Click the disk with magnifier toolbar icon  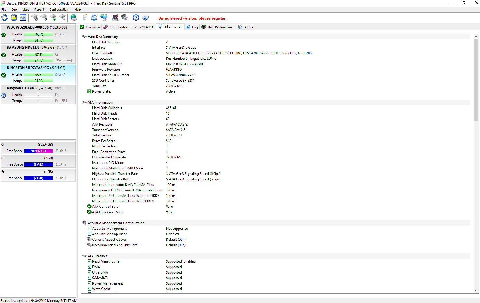62,18
